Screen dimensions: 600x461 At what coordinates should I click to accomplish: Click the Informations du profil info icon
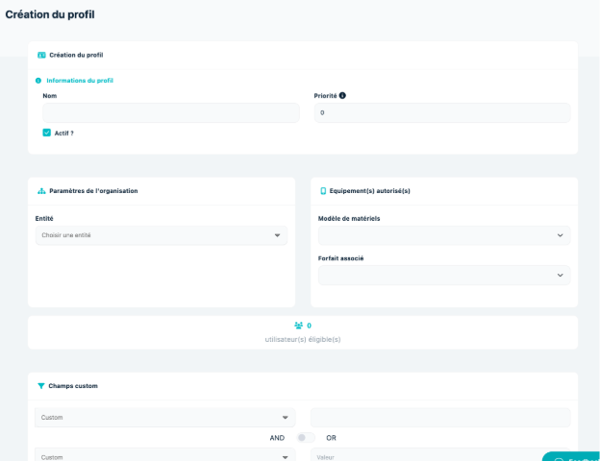38,81
